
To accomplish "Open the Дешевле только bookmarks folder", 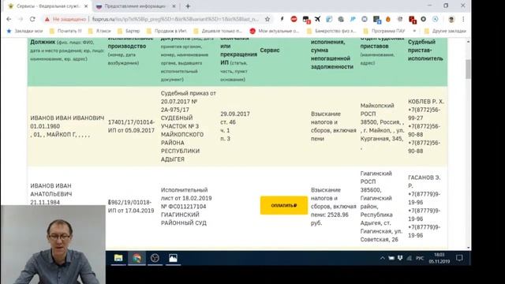I will (218, 31).
